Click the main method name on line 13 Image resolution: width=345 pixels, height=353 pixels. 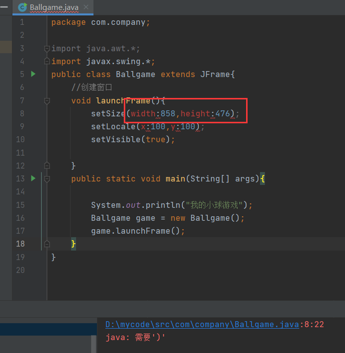click(175, 179)
